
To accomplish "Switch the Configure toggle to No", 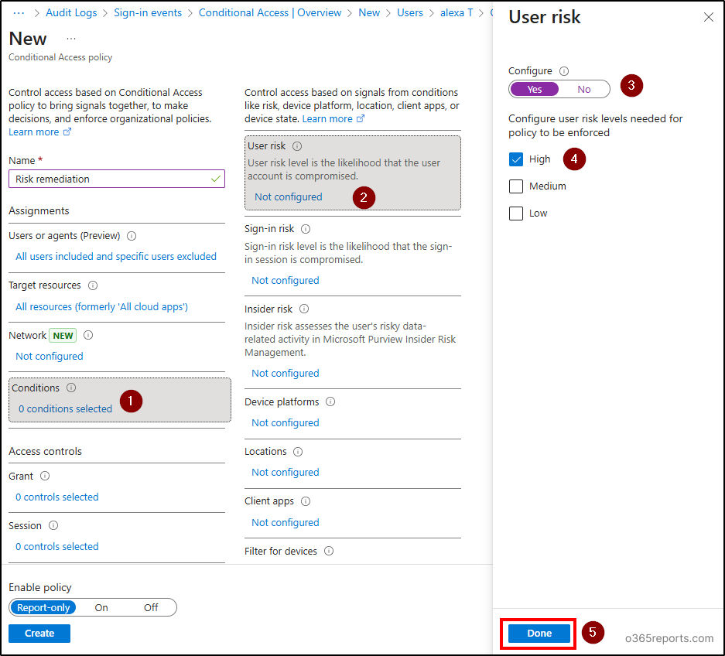I will coord(583,89).
